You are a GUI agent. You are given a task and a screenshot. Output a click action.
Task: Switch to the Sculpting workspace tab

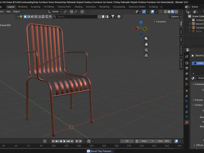click(35, 7)
